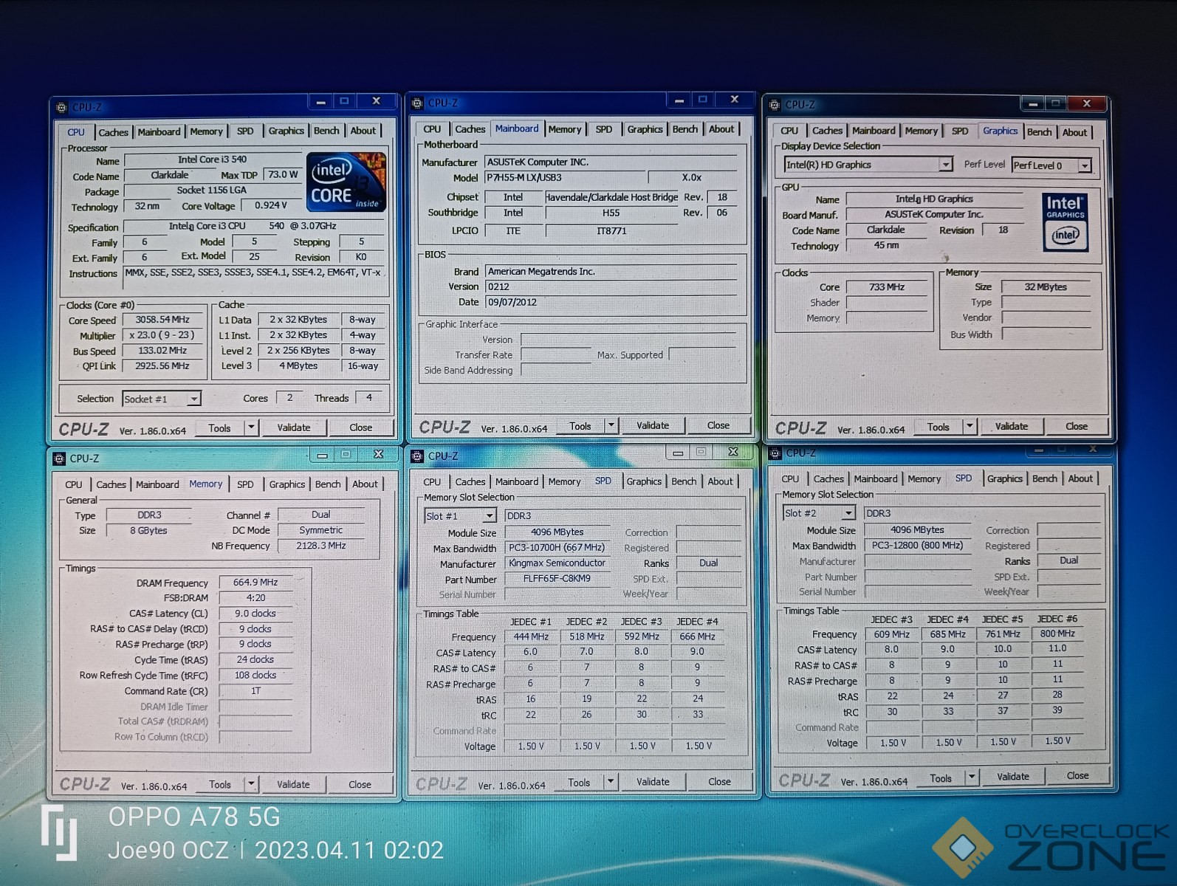
Task: Click memory size 8 GBytes value
Action: [x=149, y=530]
